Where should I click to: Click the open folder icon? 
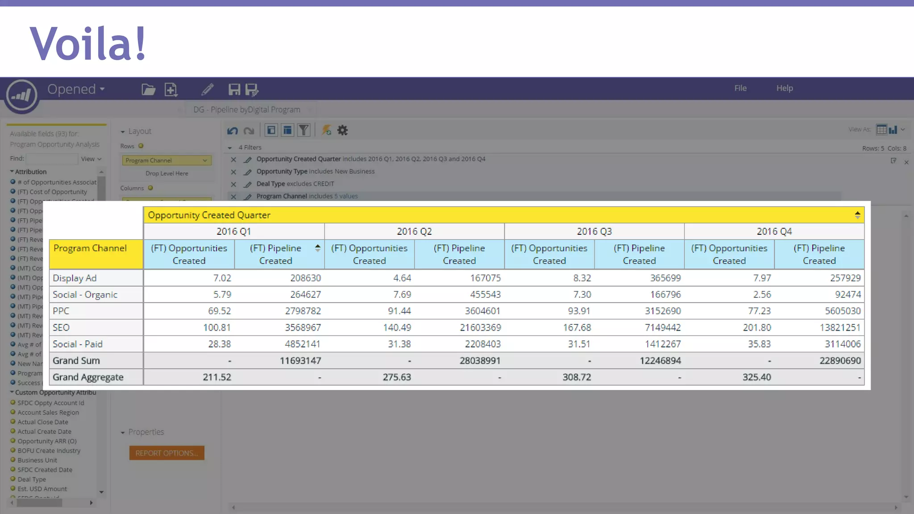[148, 90]
